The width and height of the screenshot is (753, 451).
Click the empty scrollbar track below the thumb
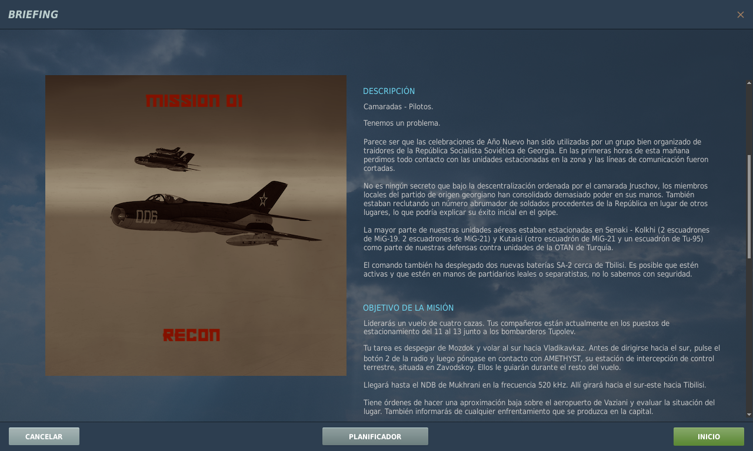pyautogui.click(x=749, y=335)
